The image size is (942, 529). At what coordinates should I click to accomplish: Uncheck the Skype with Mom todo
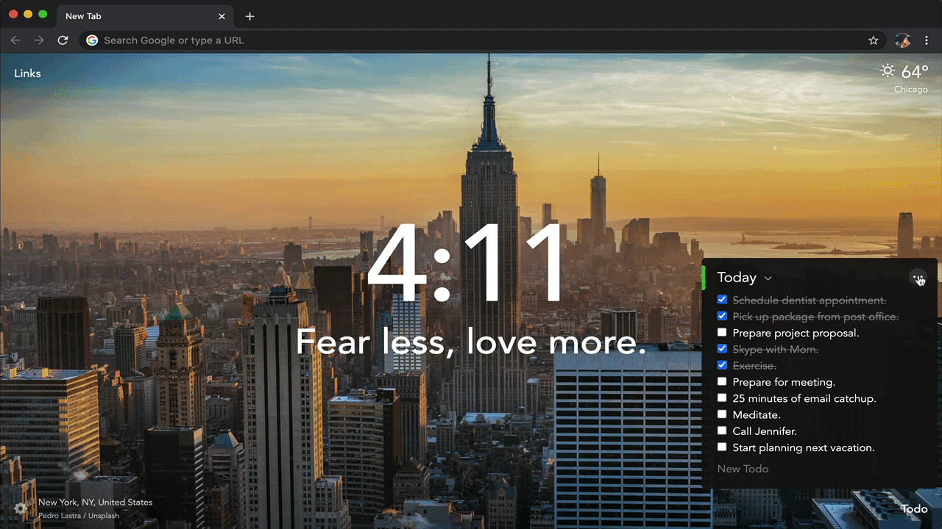click(x=722, y=349)
